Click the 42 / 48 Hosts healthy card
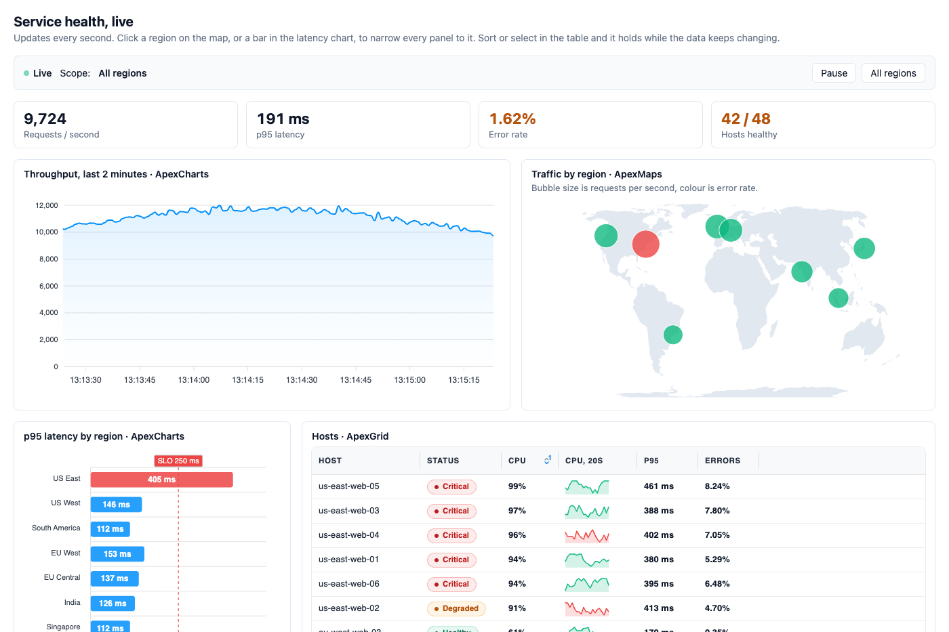 coord(823,125)
